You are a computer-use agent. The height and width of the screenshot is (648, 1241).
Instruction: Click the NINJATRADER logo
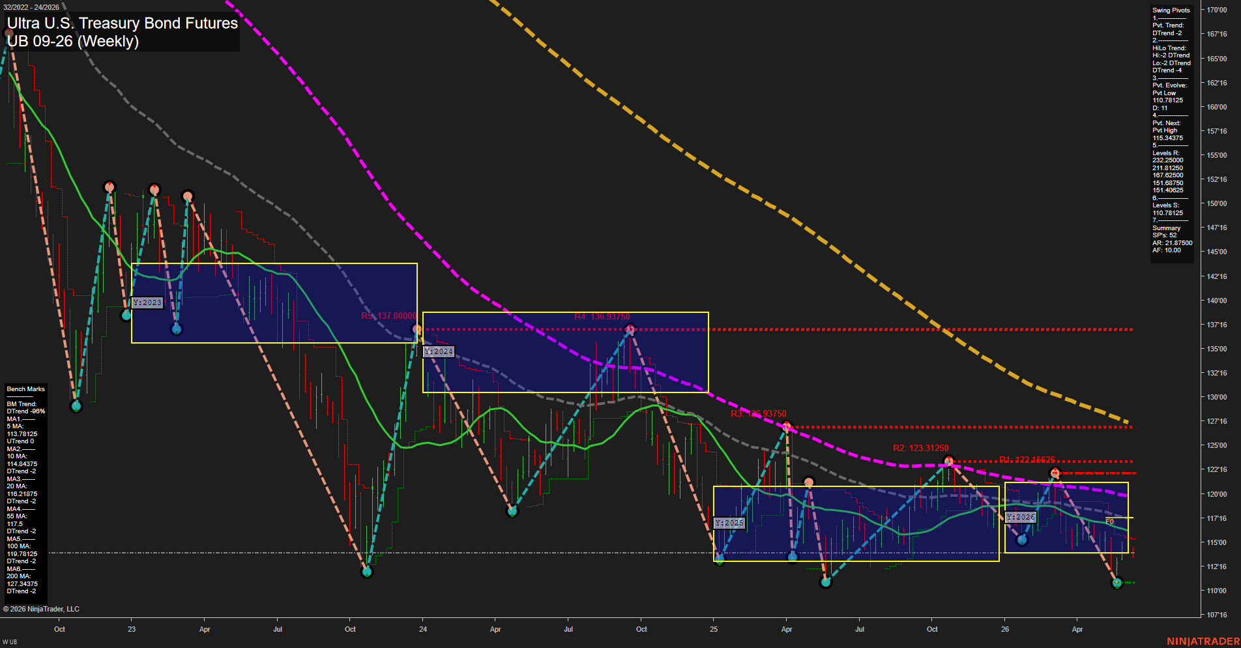point(1203,641)
